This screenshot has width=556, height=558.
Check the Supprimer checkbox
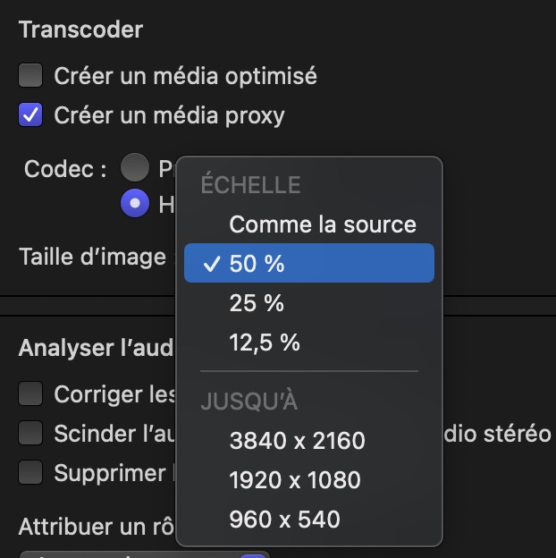pos(31,472)
